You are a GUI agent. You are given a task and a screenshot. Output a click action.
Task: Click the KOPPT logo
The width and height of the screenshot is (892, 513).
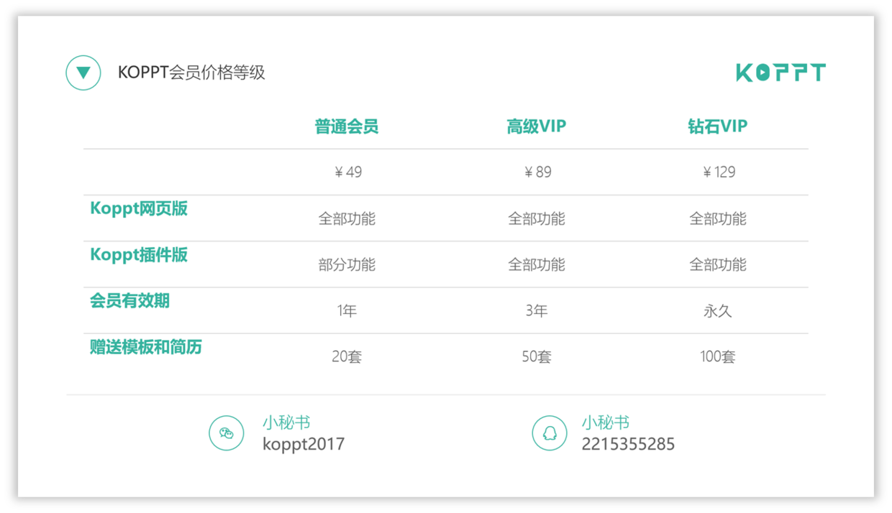[x=780, y=72]
